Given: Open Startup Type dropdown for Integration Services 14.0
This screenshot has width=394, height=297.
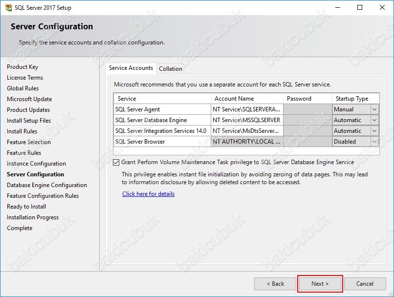Looking at the screenshot, I should tap(374, 131).
